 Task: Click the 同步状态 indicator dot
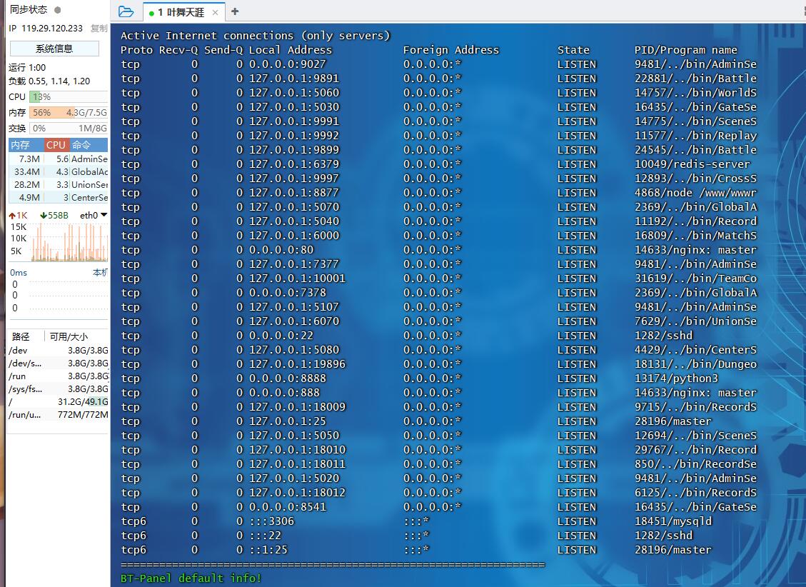click(x=58, y=10)
